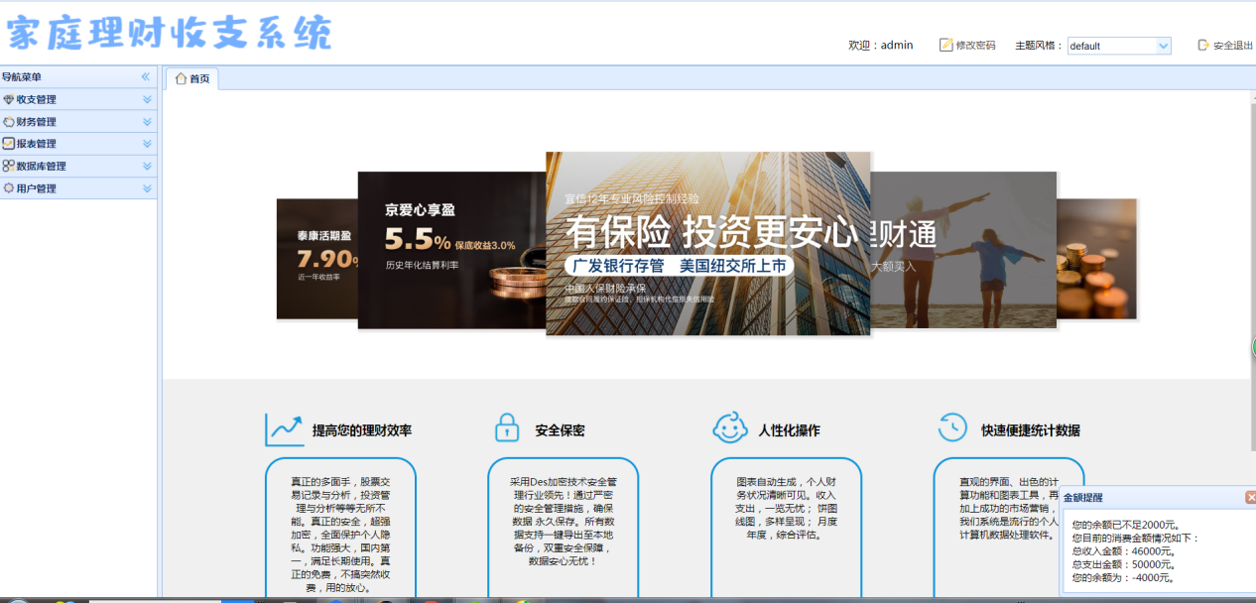Click the gear icon beside 用户管理

[9, 188]
